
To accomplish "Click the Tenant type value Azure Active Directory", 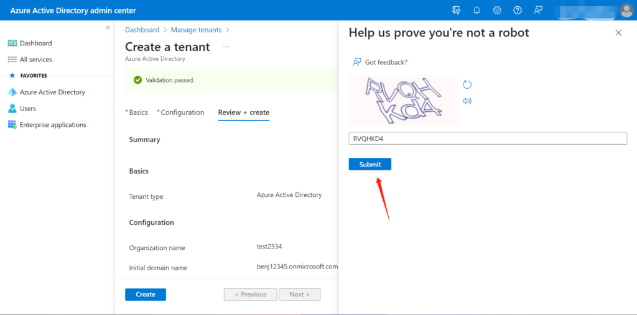I will click(x=289, y=195).
